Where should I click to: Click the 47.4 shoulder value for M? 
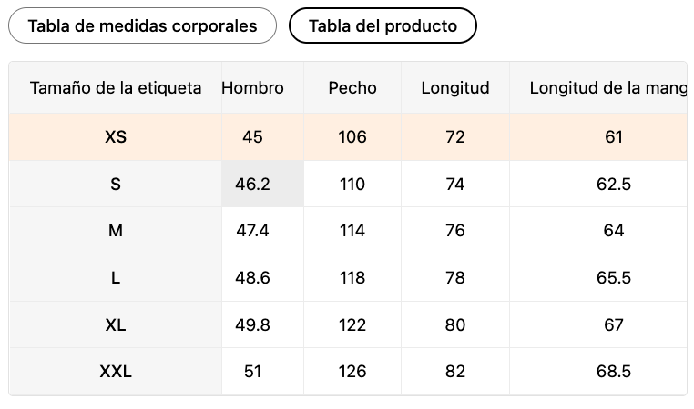click(252, 231)
